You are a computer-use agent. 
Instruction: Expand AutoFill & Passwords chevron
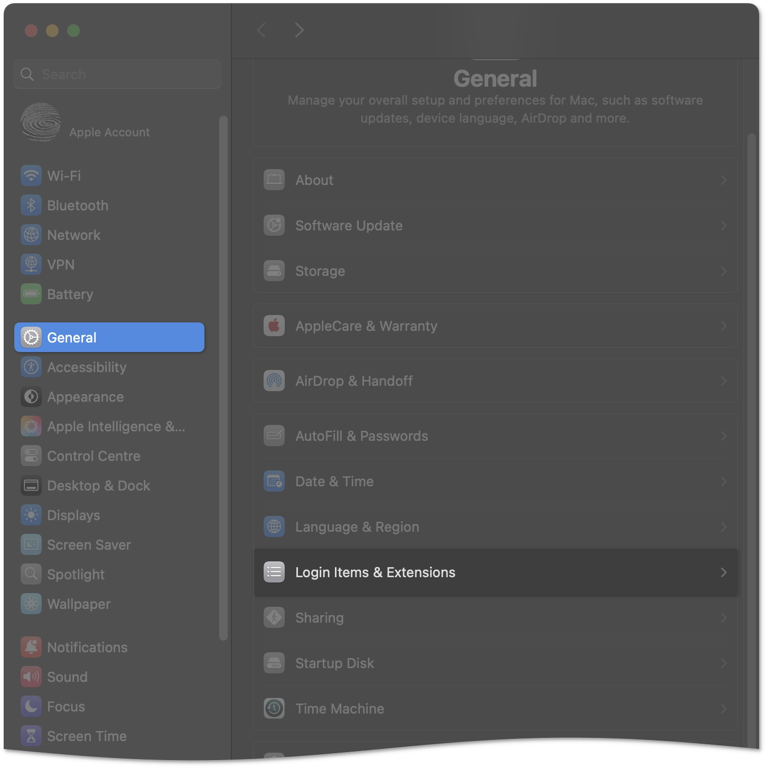point(724,436)
